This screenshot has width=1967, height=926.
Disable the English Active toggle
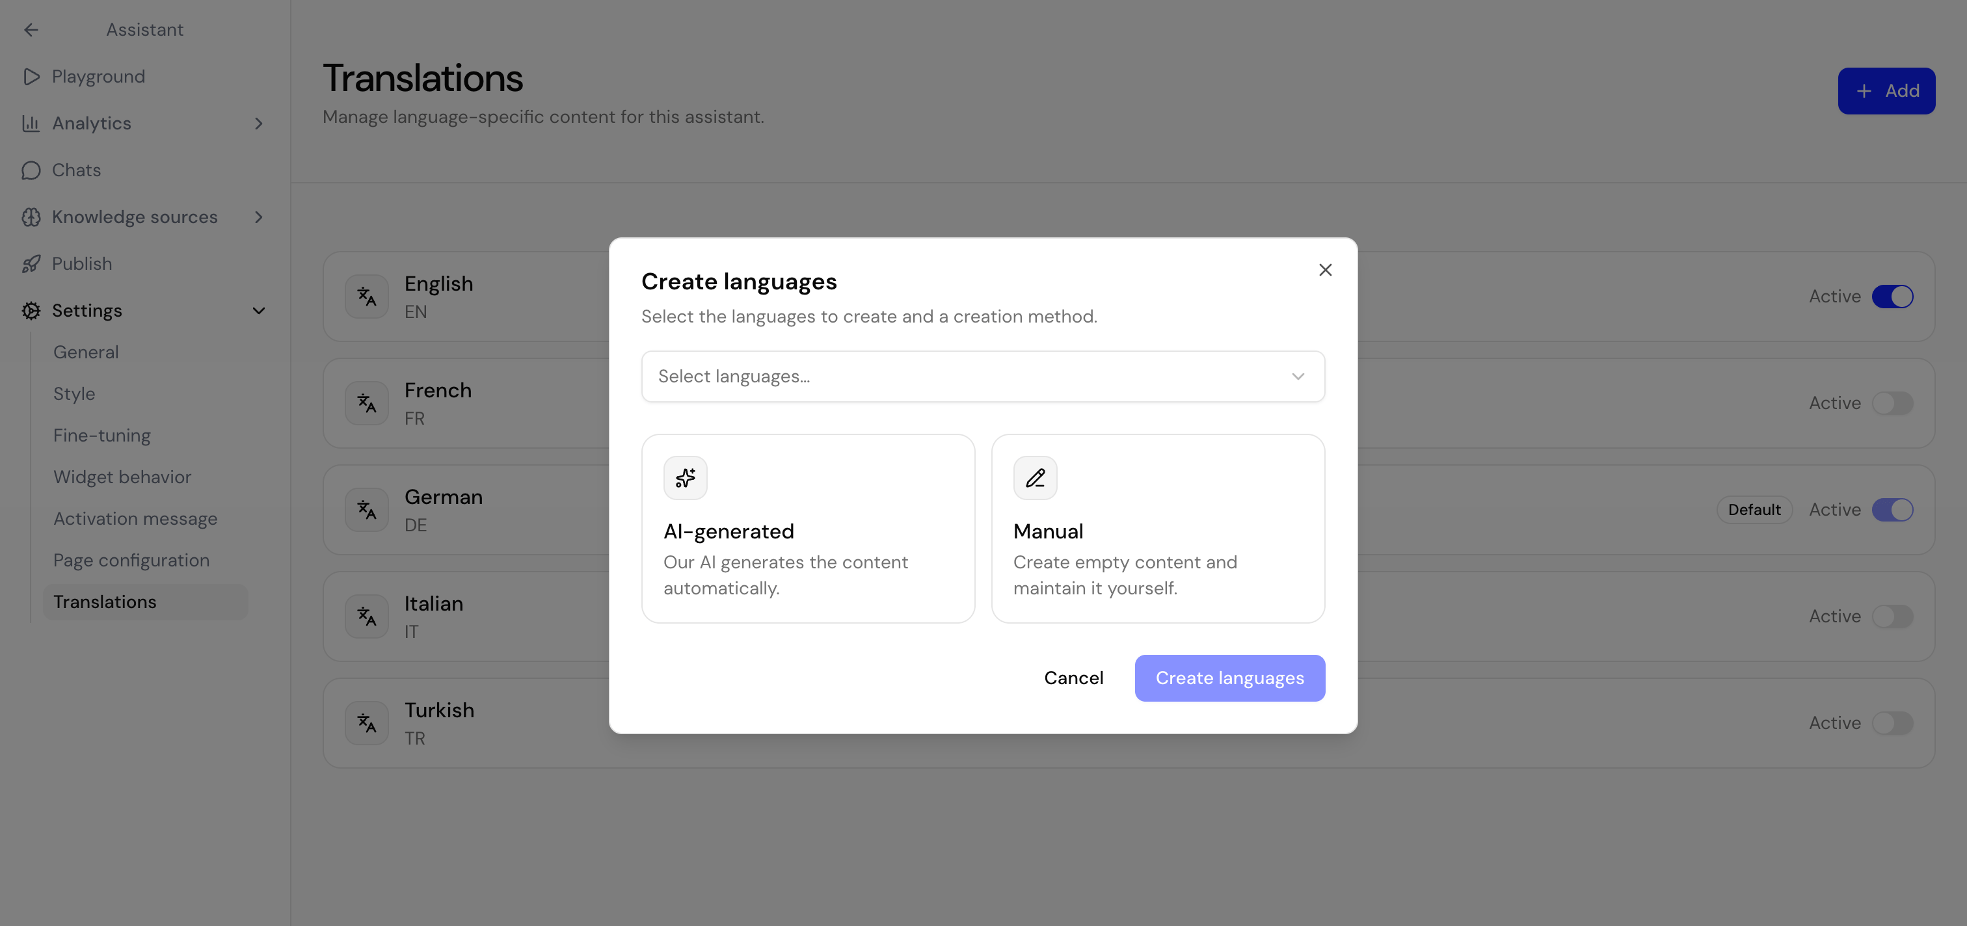1892,296
